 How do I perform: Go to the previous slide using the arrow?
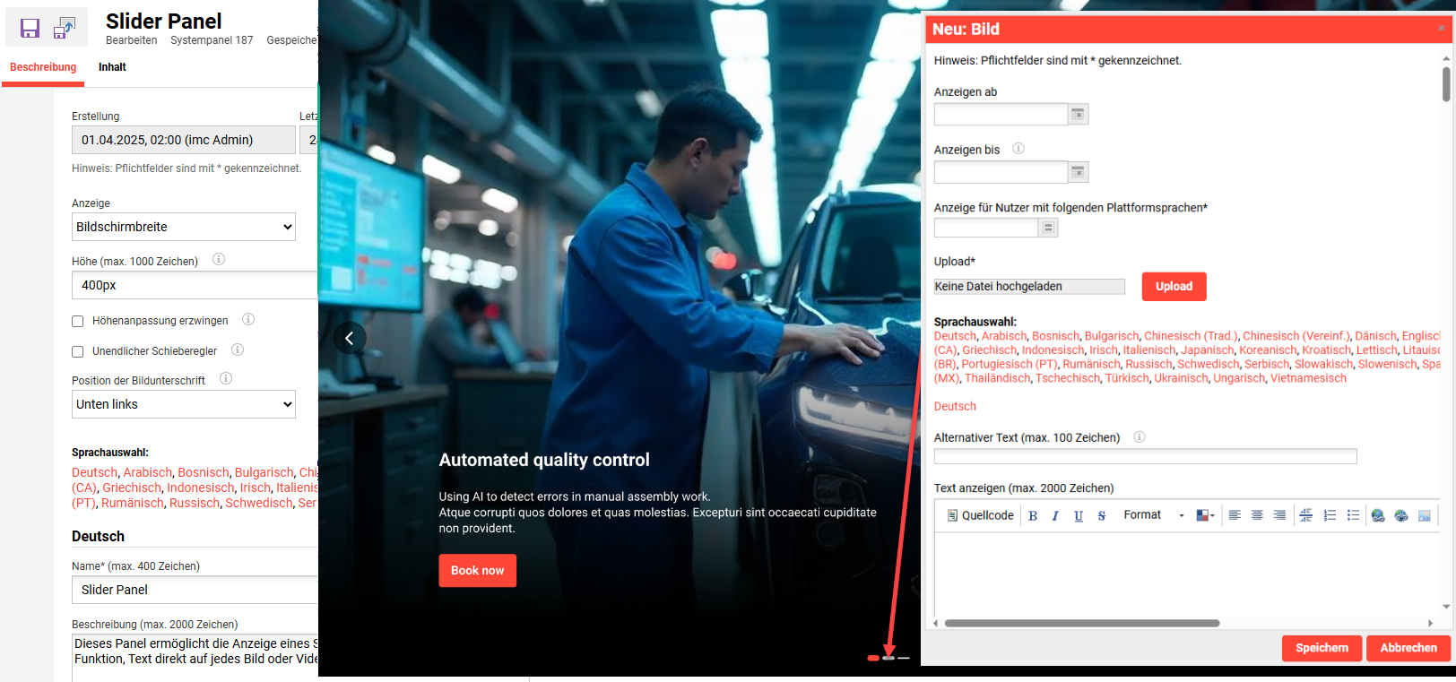point(350,338)
